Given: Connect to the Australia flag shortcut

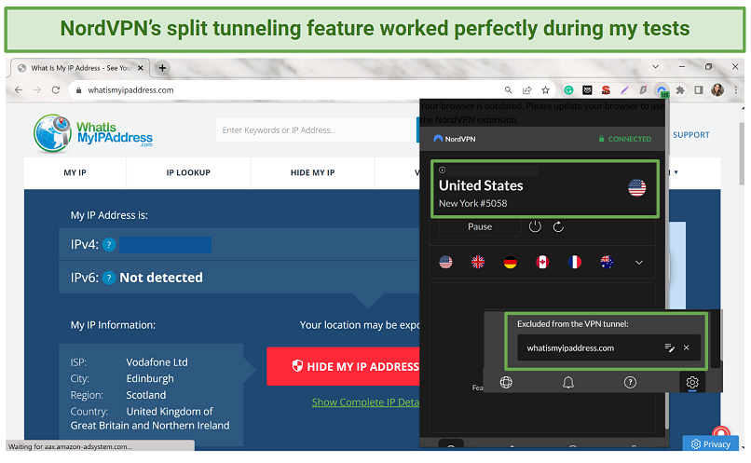Looking at the screenshot, I should (x=607, y=262).
